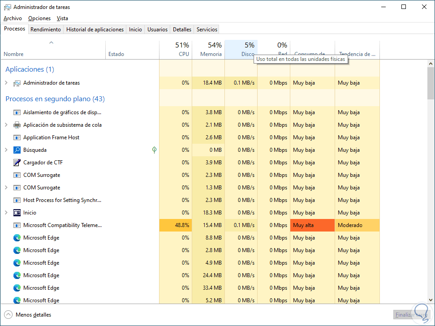Switch to the Servicios tab
This screenshot has width=435, height=326.
point(207,30)
